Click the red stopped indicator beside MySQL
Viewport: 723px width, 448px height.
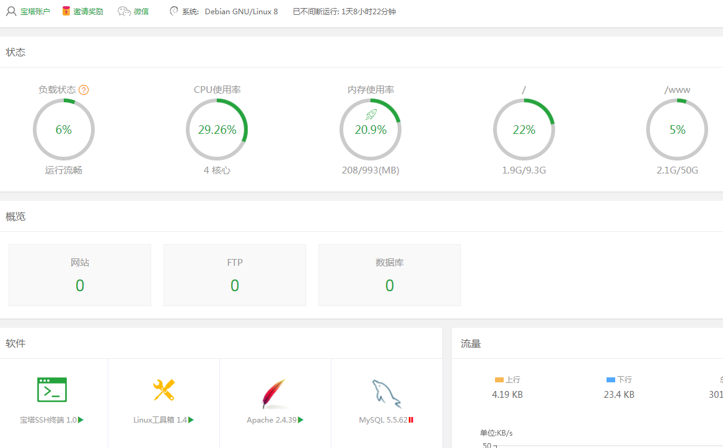(411, 420)
